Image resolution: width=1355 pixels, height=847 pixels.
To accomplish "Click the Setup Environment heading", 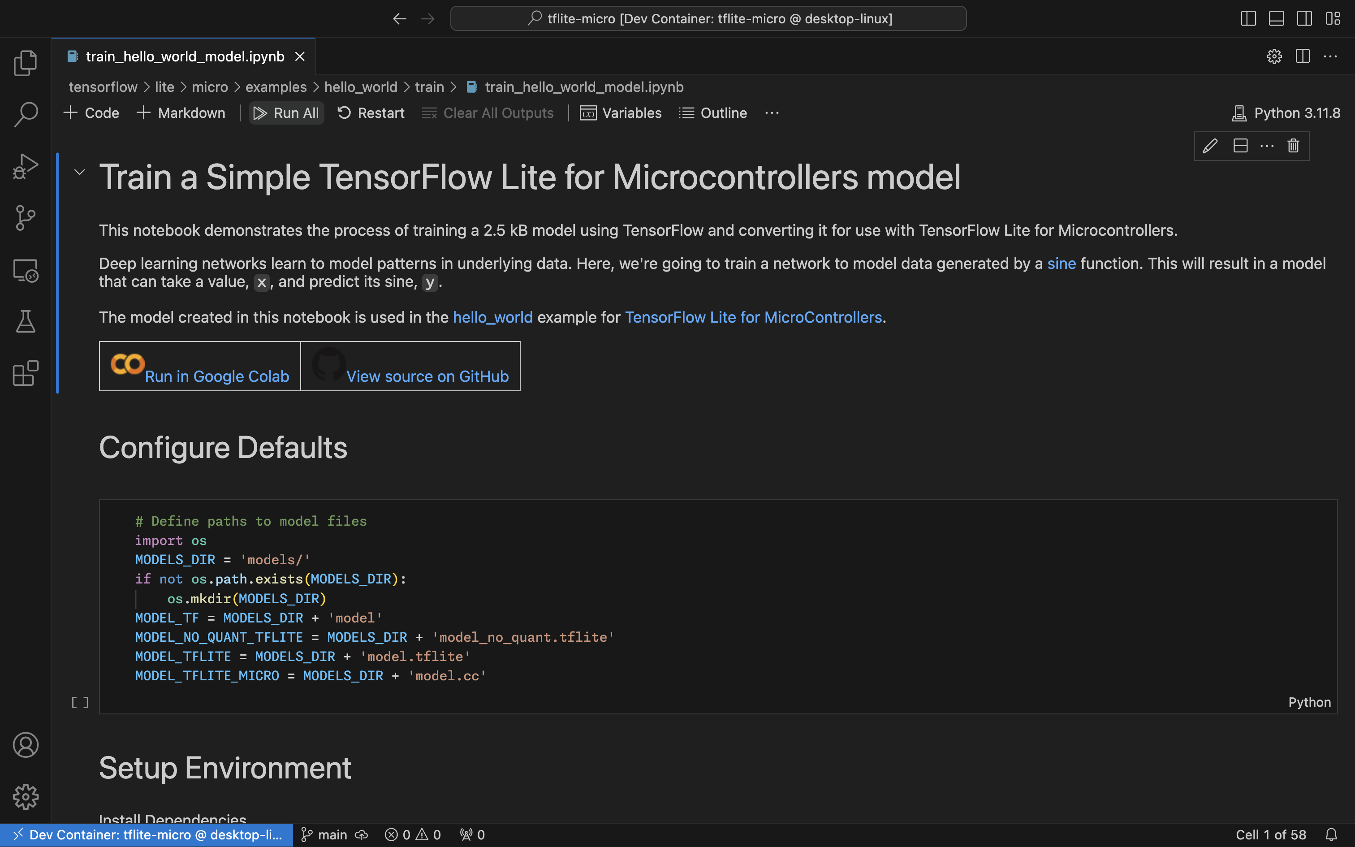I will click(x=225, y=767).
